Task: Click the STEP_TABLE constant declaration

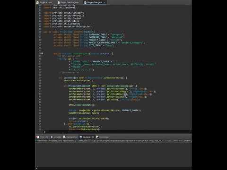Action: click(84, 45)
